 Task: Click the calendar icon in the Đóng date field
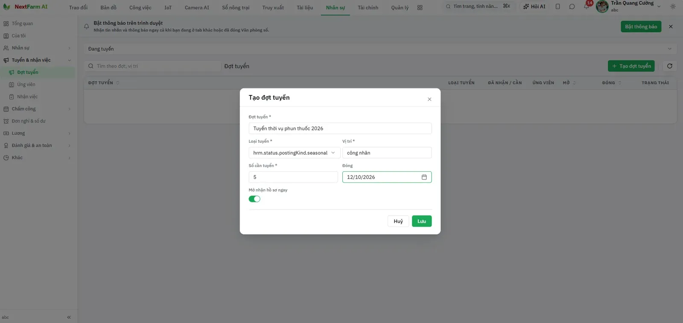tap(424, 177)
